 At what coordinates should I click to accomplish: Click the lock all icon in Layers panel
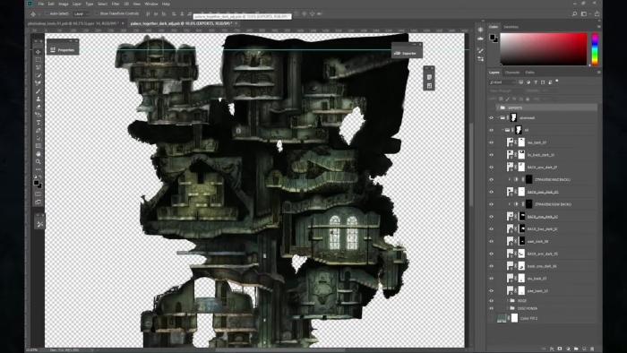(528, 99)
